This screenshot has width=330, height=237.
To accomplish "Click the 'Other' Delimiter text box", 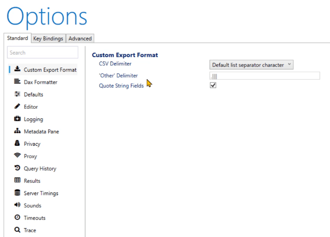I will click(265, 76).
